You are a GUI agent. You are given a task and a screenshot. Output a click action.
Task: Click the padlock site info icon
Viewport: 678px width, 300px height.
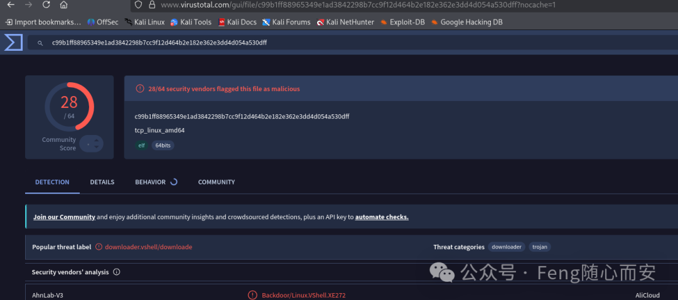pyautogui.click(x=152, y=5)
